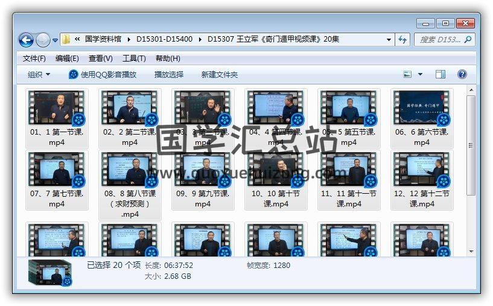Screen dimensions: 493x306
Task: Click file name 08、8 第八节课（求财预测）.mp4
Action: point(130,204)
